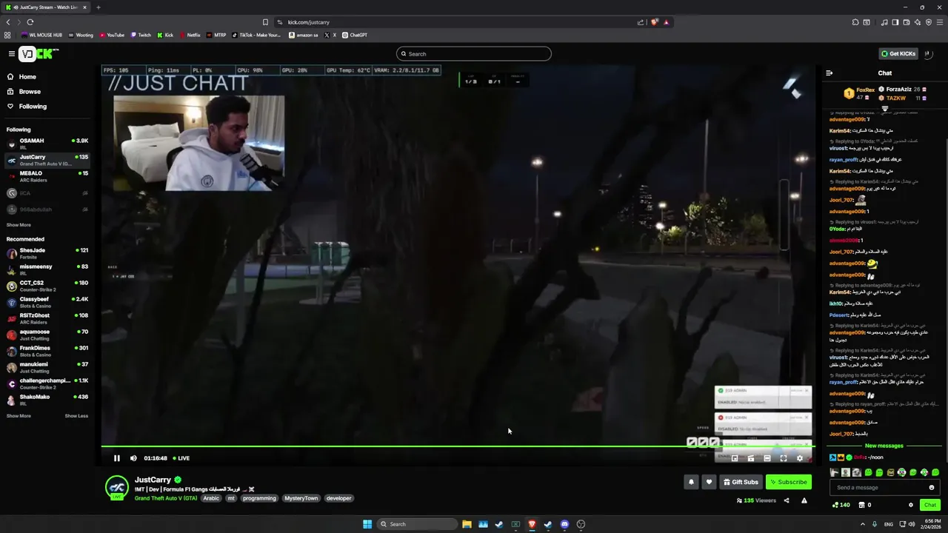Show hidden system tray icons
Screen dimensions: 948x533
click(862, 524)
